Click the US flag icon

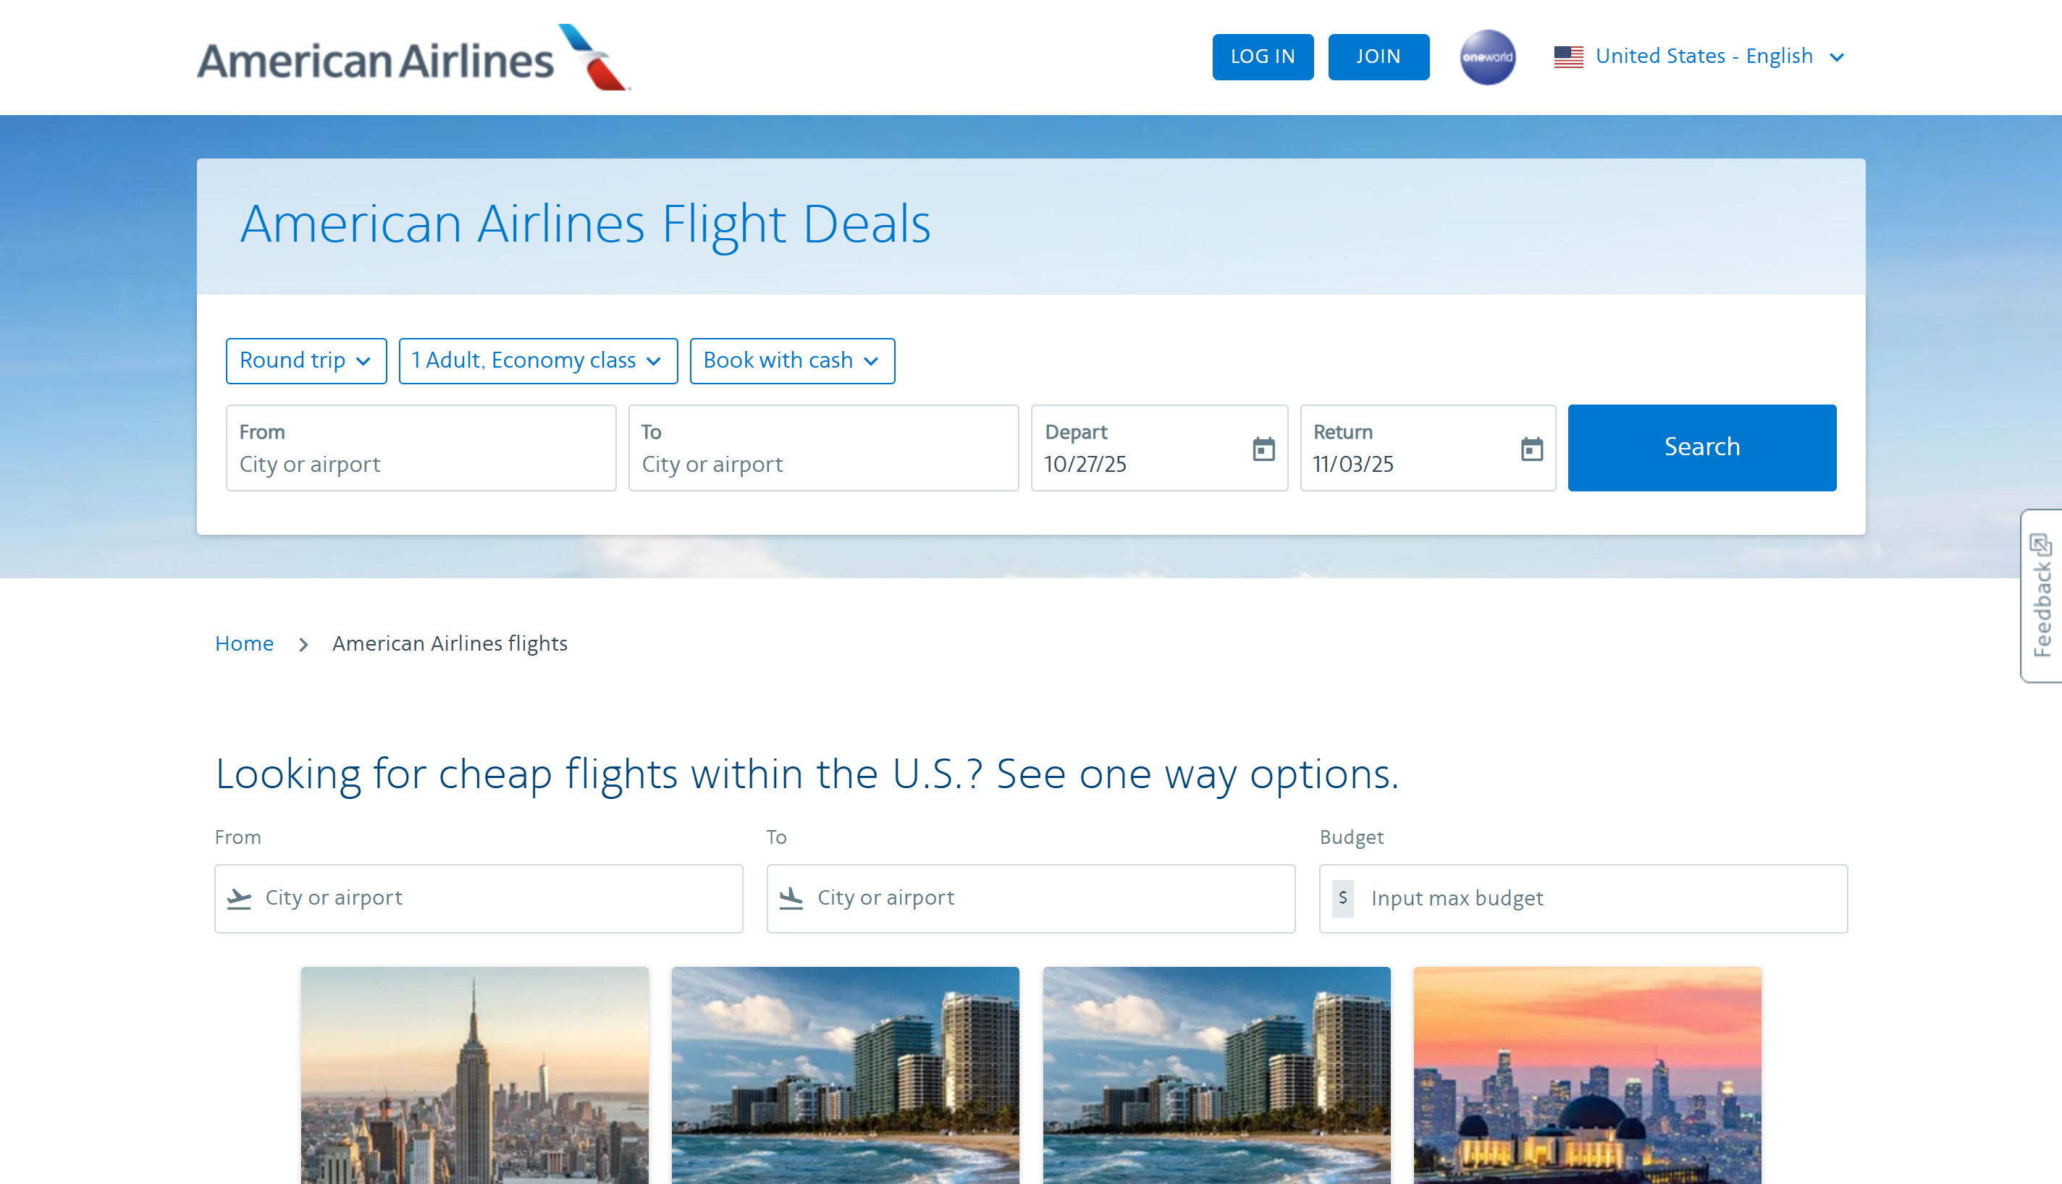1568,57
